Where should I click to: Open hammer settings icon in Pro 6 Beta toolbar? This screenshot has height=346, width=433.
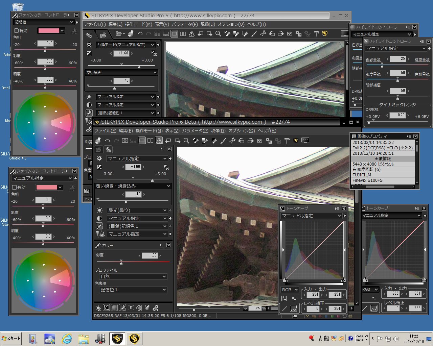tap(287, 141)
